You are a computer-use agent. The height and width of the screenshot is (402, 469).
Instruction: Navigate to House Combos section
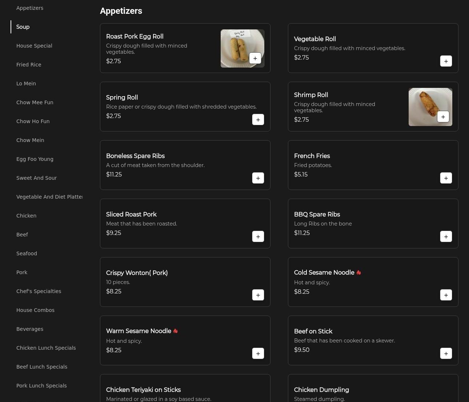tap(35, 310)
